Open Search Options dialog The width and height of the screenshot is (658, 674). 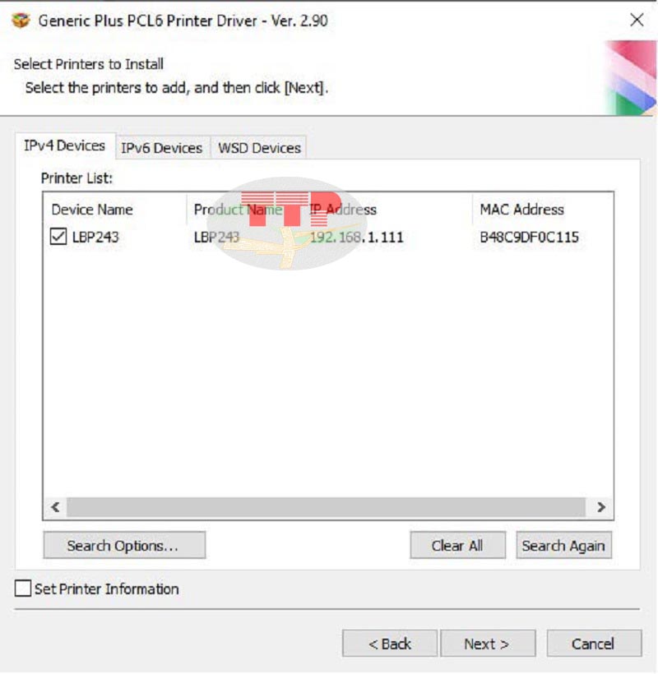(124, 546)
